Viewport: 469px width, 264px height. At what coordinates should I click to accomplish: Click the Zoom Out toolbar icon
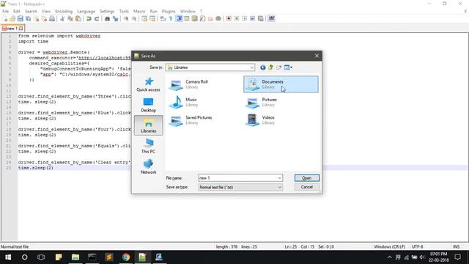pyautogui.click(x=134, y=18)
